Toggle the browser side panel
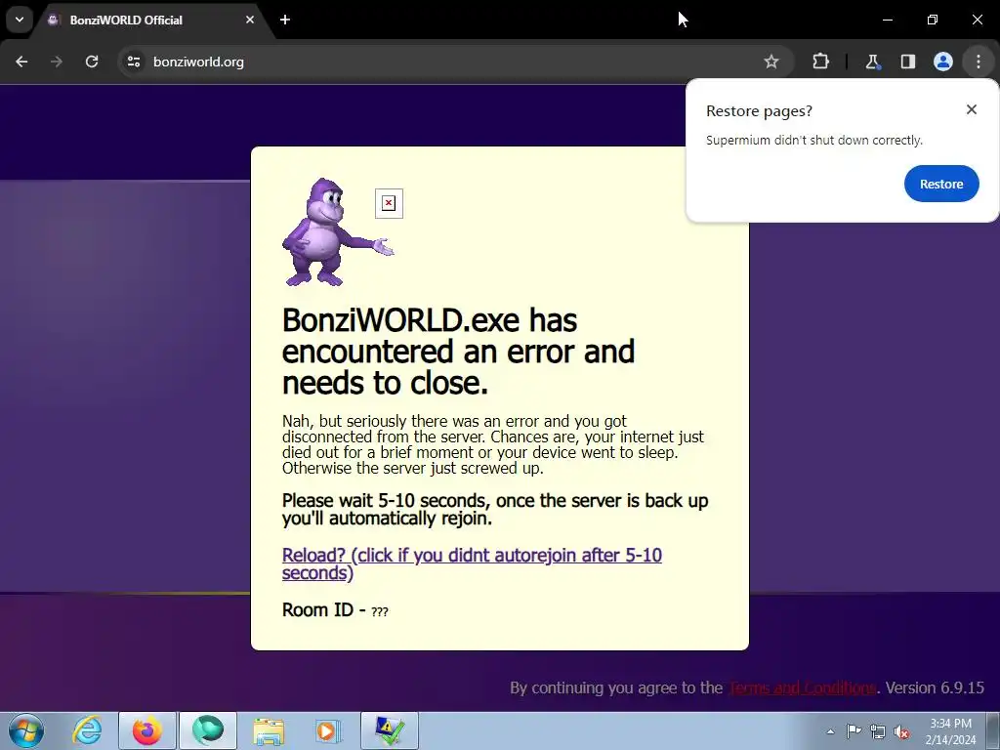Image resolution: width=1000 pixels, height=750 pixels. point(908,62)
